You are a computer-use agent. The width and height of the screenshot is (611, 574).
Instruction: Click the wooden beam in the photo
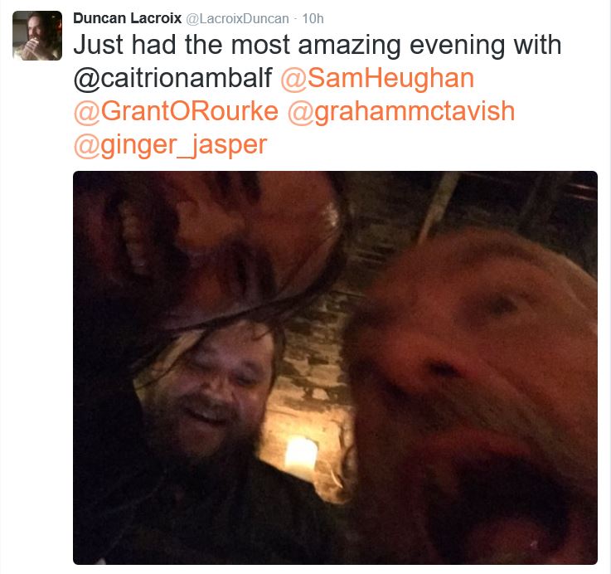click(x=439, y=207)
